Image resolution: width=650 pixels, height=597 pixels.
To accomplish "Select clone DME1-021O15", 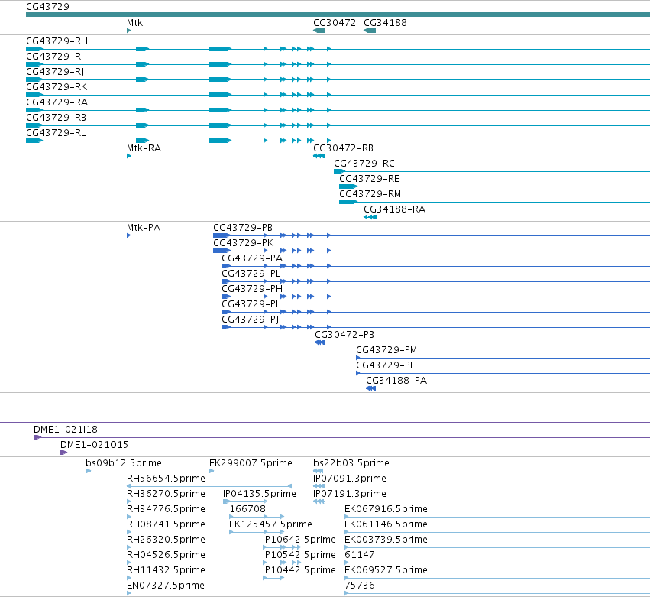I will (94, 445).
